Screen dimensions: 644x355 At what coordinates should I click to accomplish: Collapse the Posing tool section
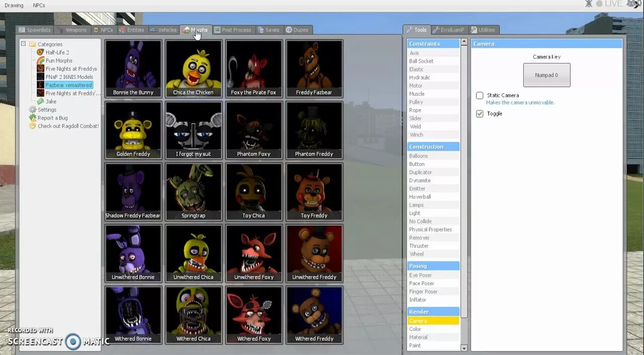(x=433, y=266)
